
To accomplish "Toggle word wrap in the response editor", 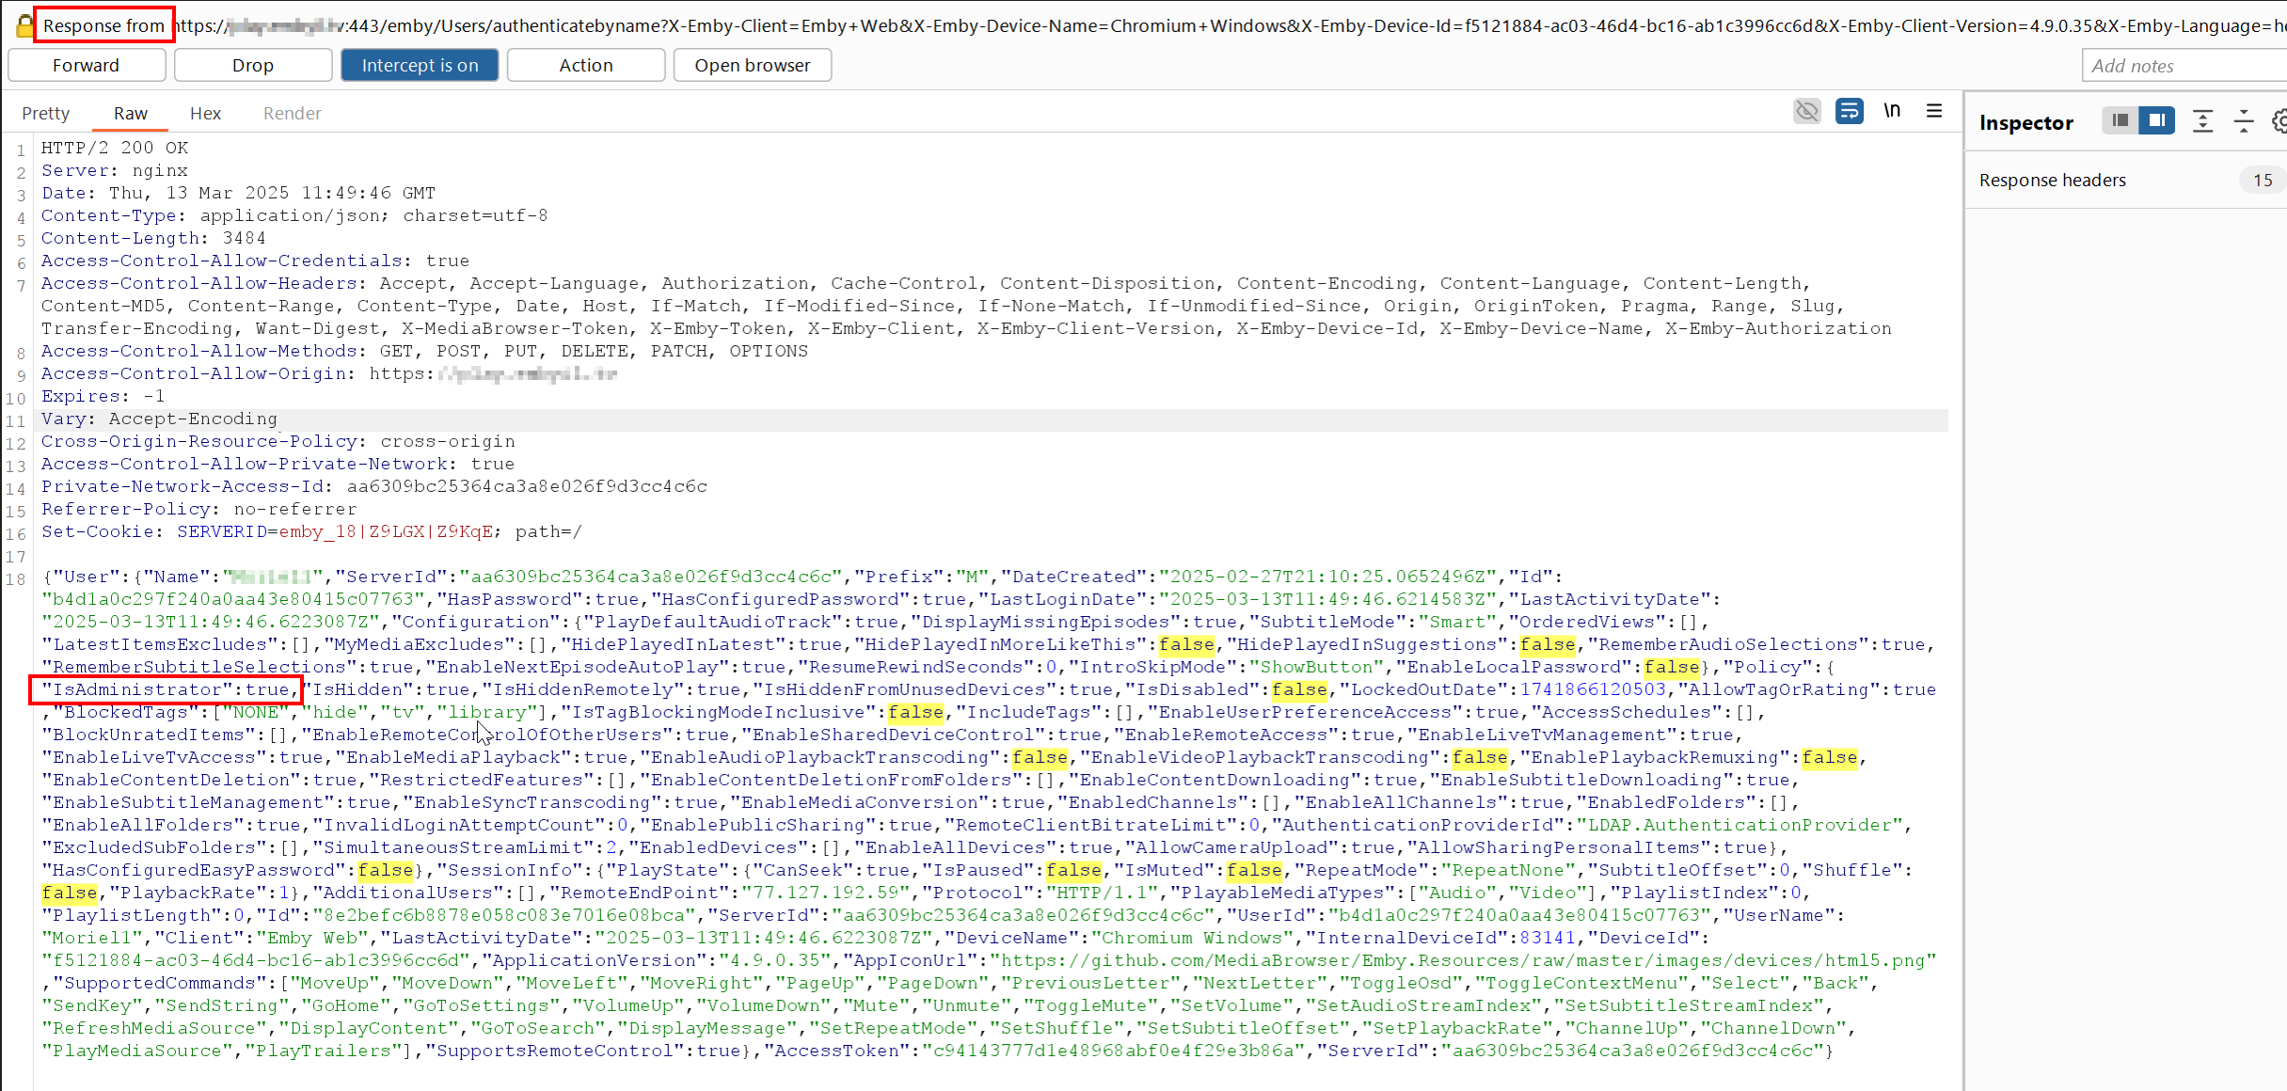I will (1850, 111).
